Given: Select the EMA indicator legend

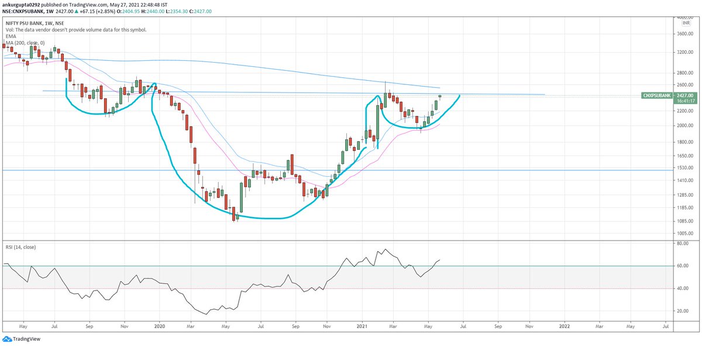Looking at the screenshot, I should pos(10,36).
